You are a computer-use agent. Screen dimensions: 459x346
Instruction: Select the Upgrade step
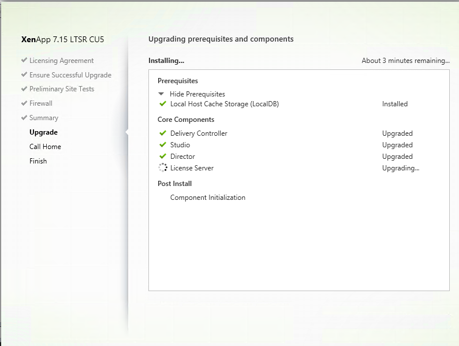[x=43, y=132]
